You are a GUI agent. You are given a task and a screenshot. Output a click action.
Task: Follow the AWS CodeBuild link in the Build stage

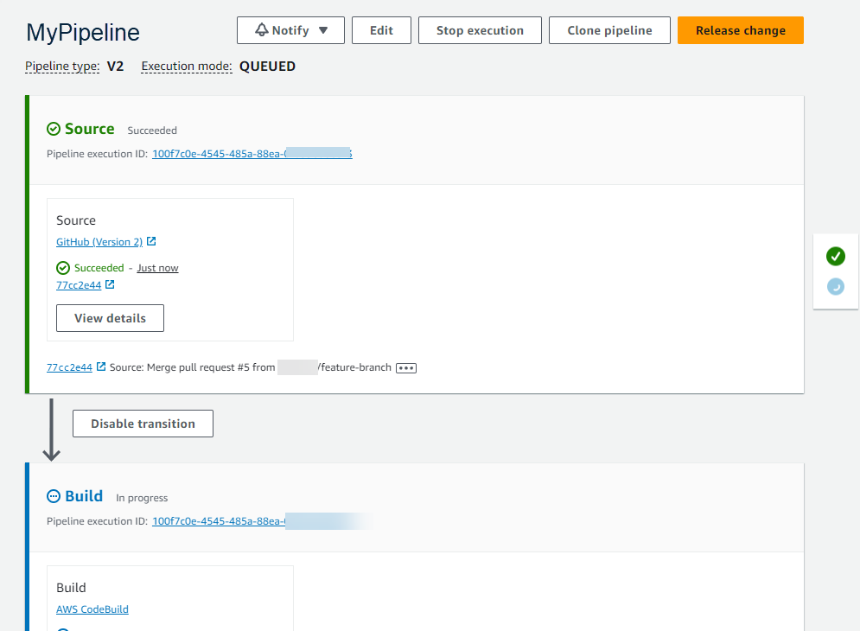(92, 609)
